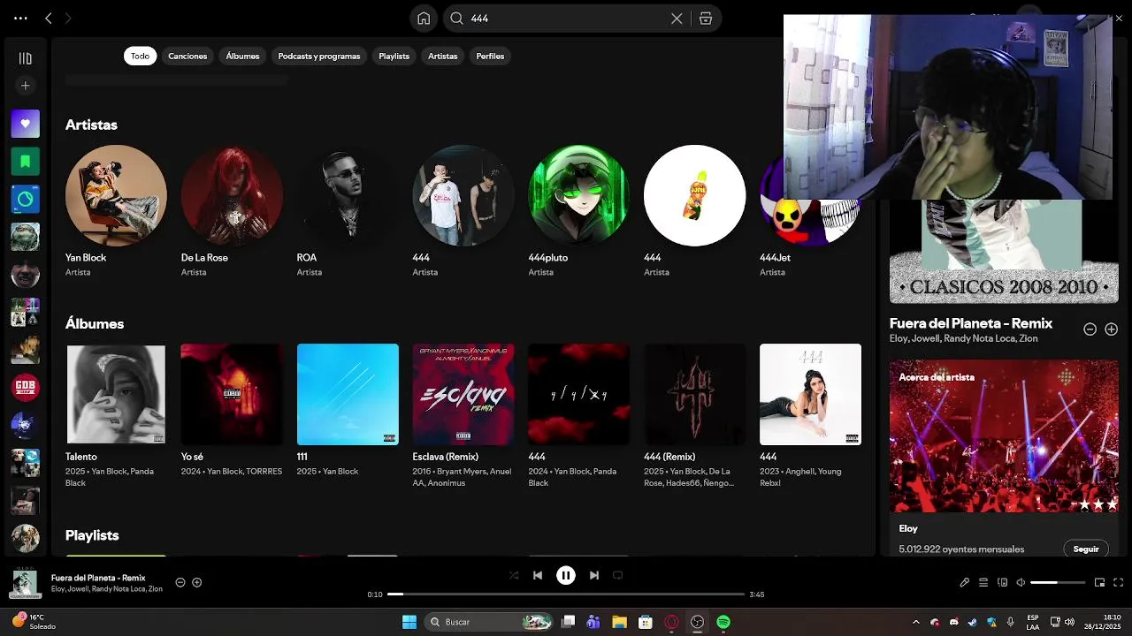Open the Esclava (Remix) album
This screenshot has height=636, width=1132.
click(463, 415)
